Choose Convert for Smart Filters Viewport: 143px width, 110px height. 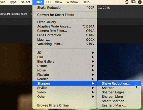pyautogui.click(x=65, y=15)
